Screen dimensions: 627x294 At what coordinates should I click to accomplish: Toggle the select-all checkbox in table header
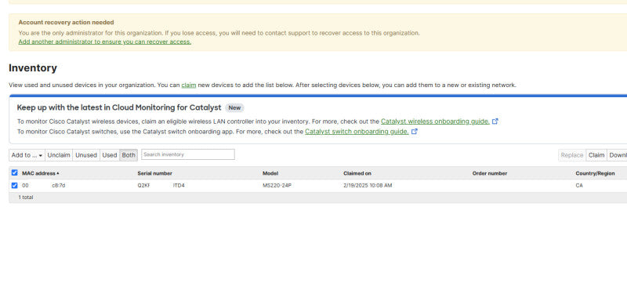click(14, 172)
